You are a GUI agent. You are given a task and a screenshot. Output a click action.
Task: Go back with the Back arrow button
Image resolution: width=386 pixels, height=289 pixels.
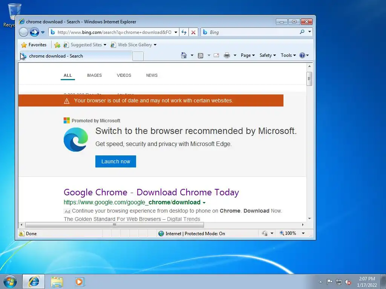click(x=24, y=32)
